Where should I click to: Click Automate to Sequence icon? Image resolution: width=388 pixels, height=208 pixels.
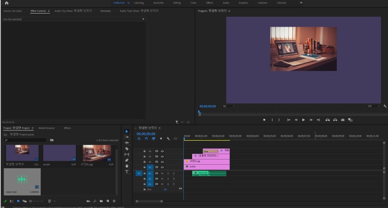(88, 201)
